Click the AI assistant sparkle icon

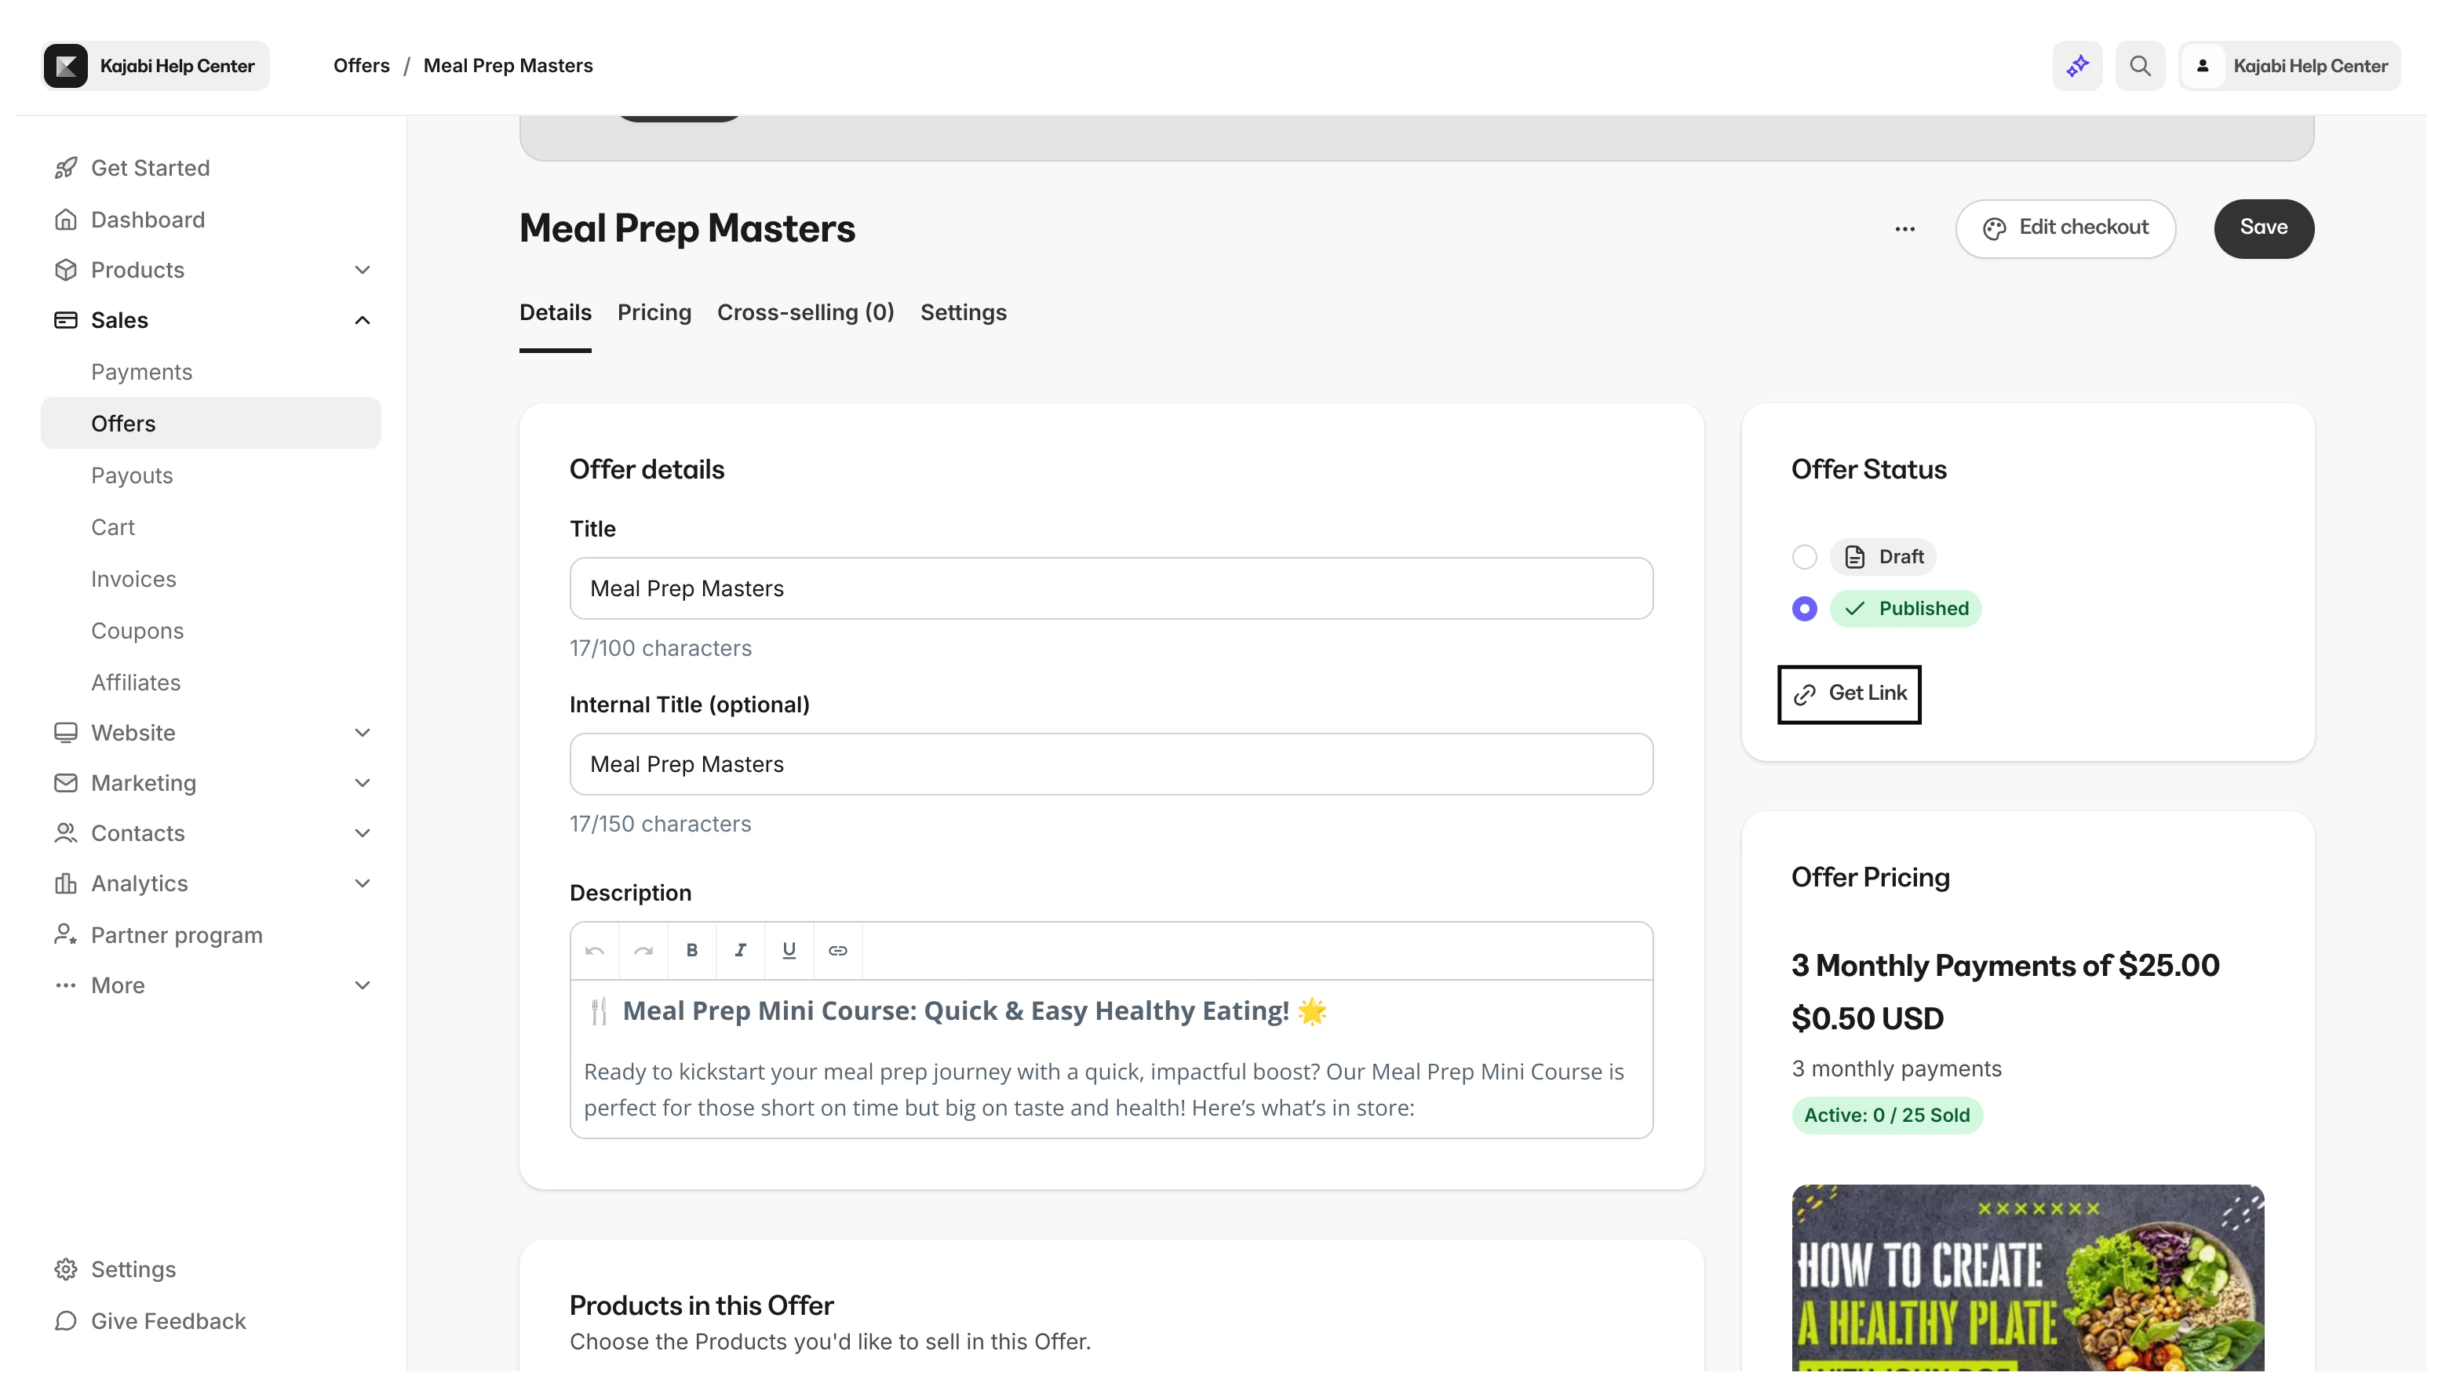pos(2077,66)
